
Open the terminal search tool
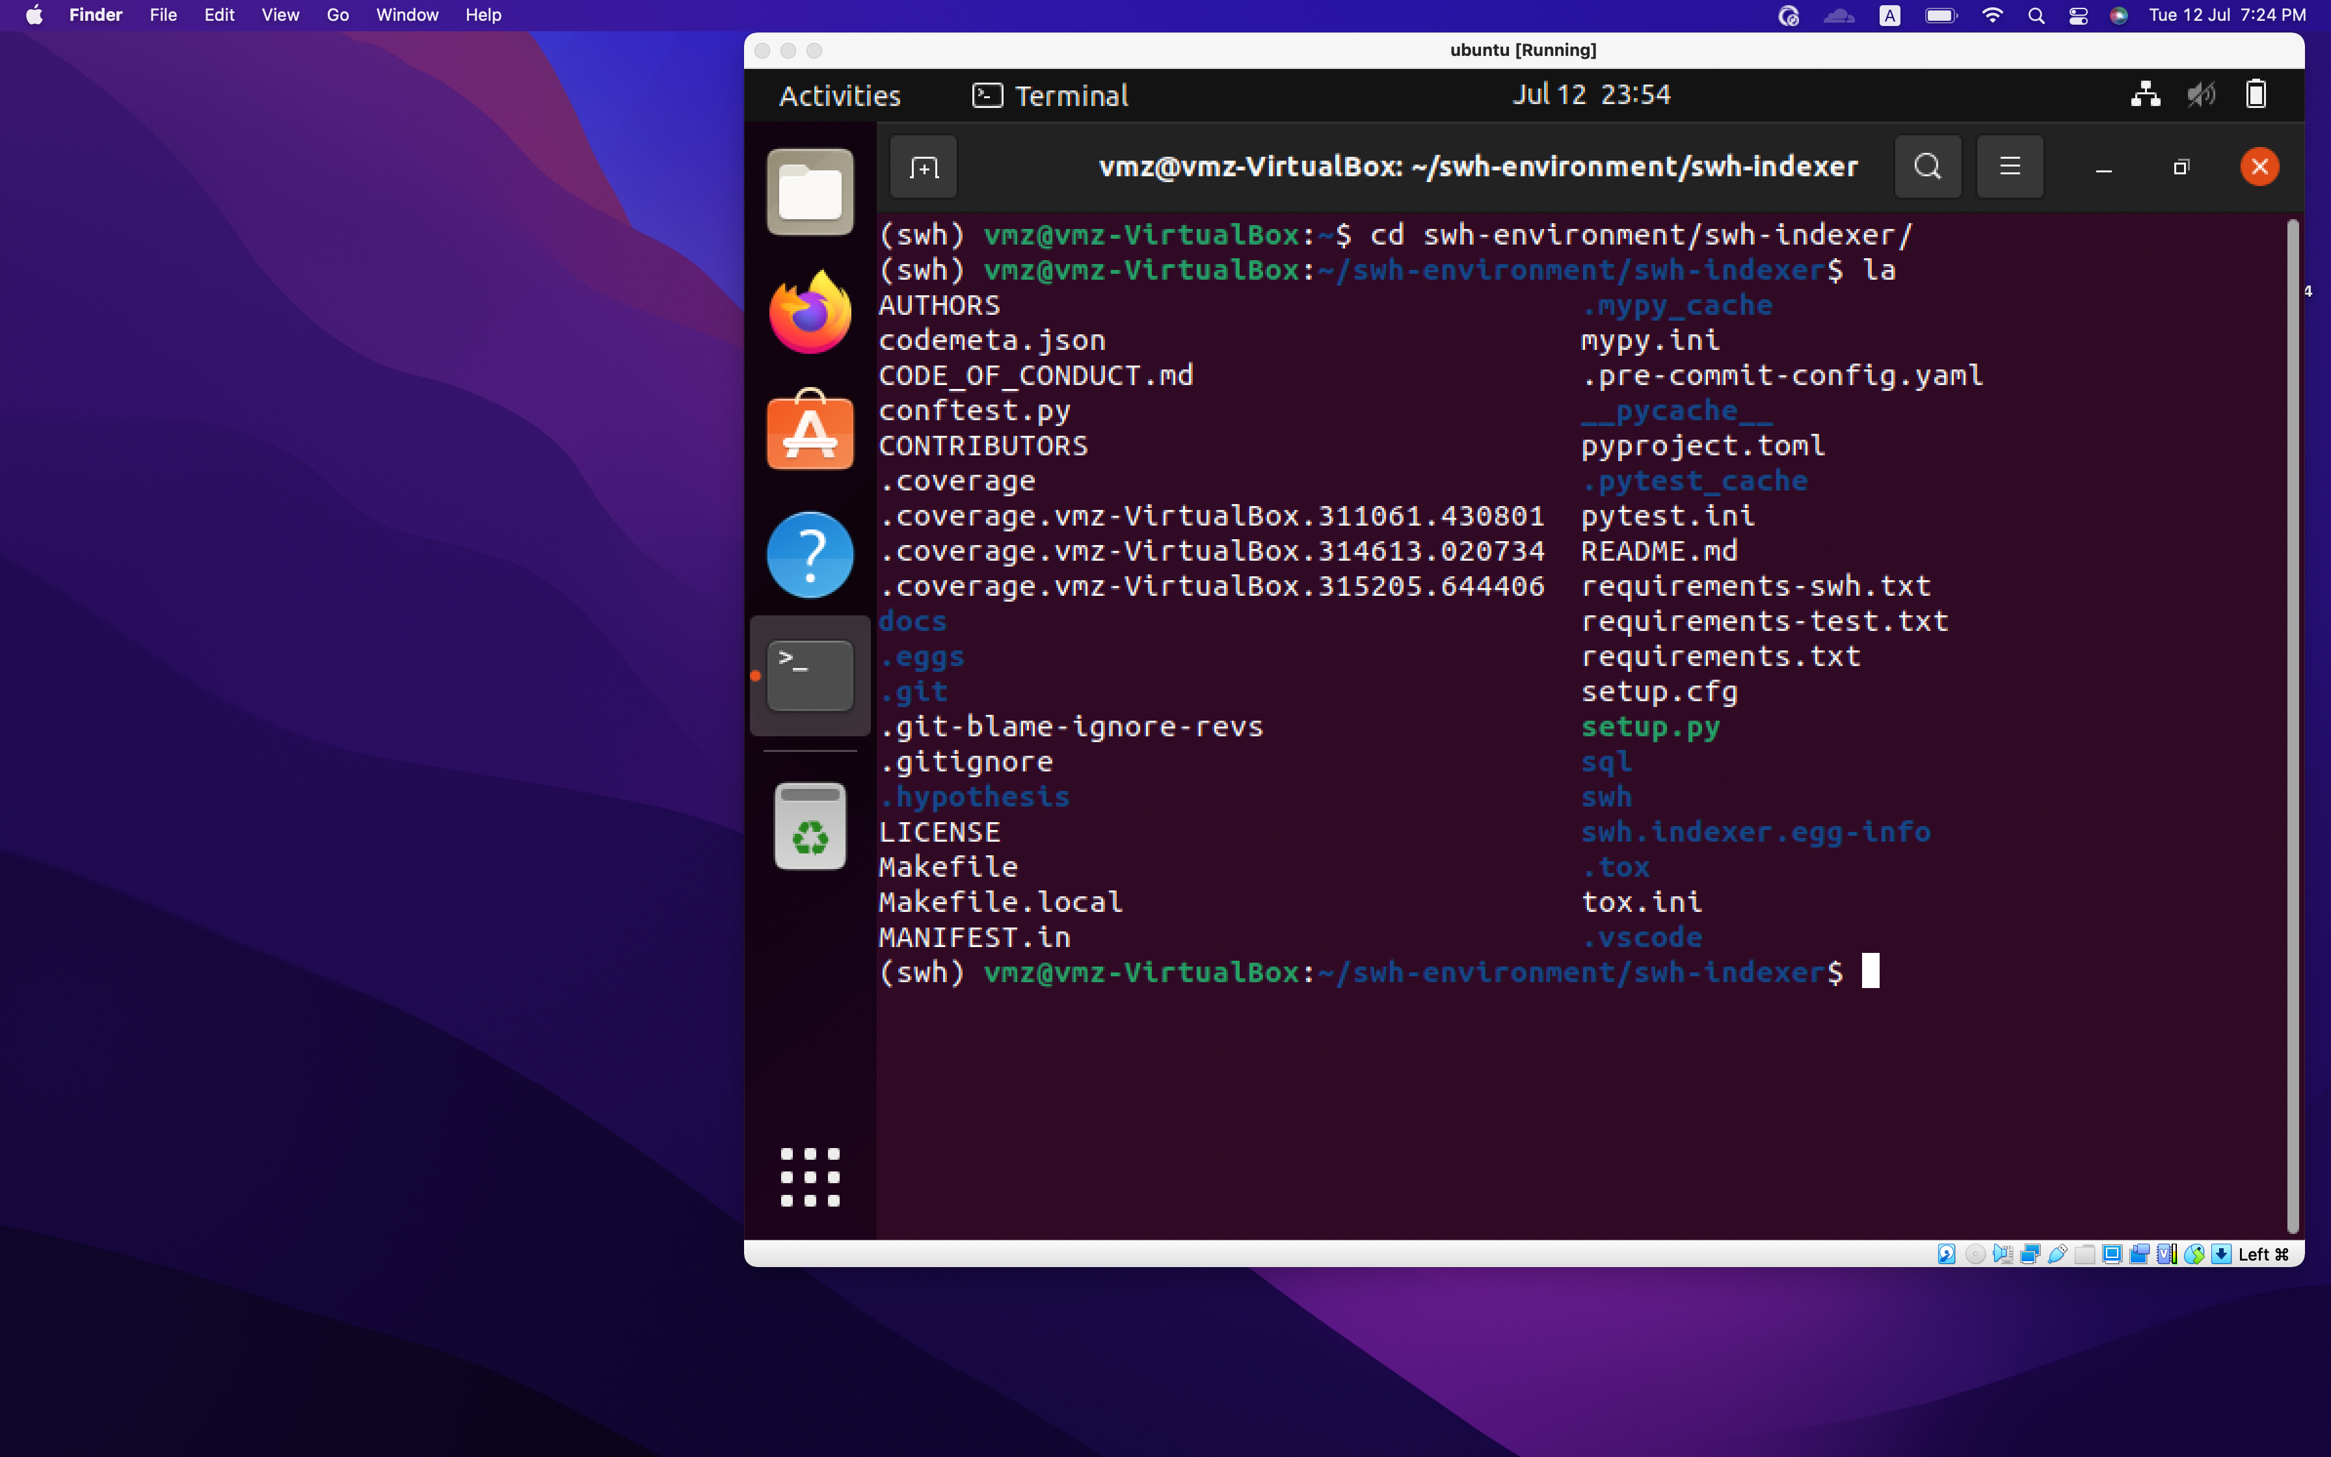[x=1927, y=167]
